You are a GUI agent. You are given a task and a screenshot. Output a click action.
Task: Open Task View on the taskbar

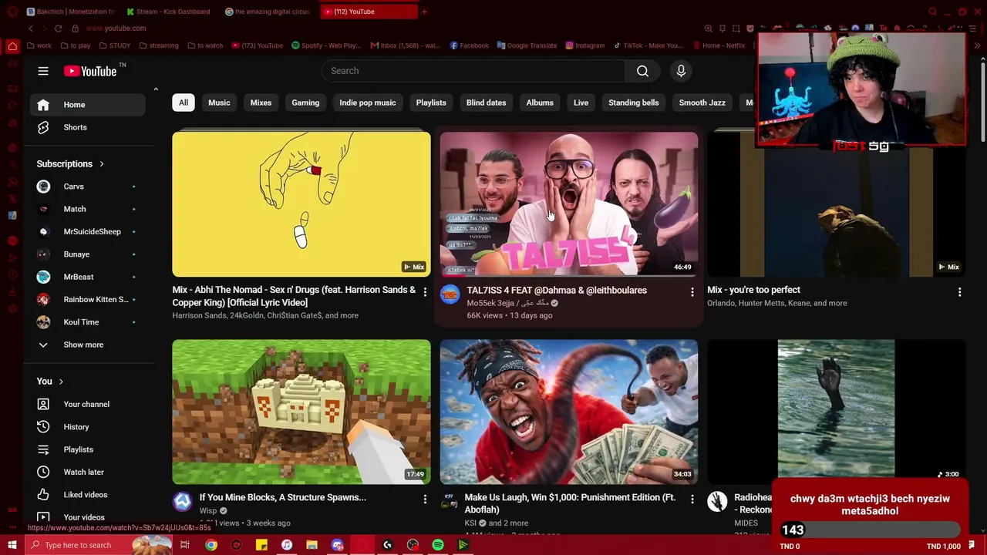tap(185, 545)
